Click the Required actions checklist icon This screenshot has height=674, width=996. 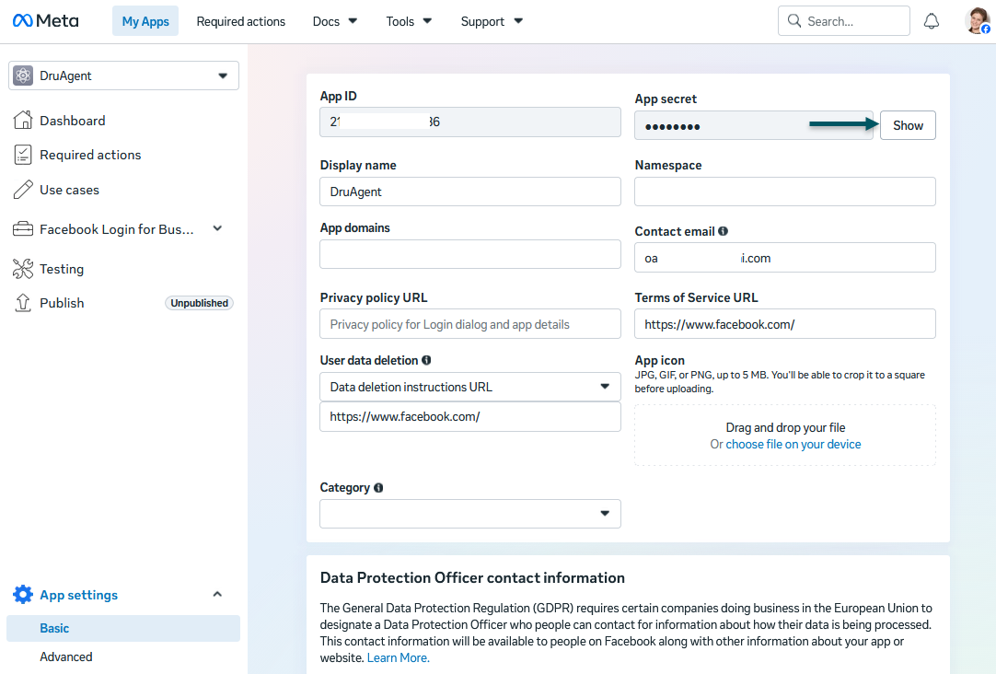point(23,155)
